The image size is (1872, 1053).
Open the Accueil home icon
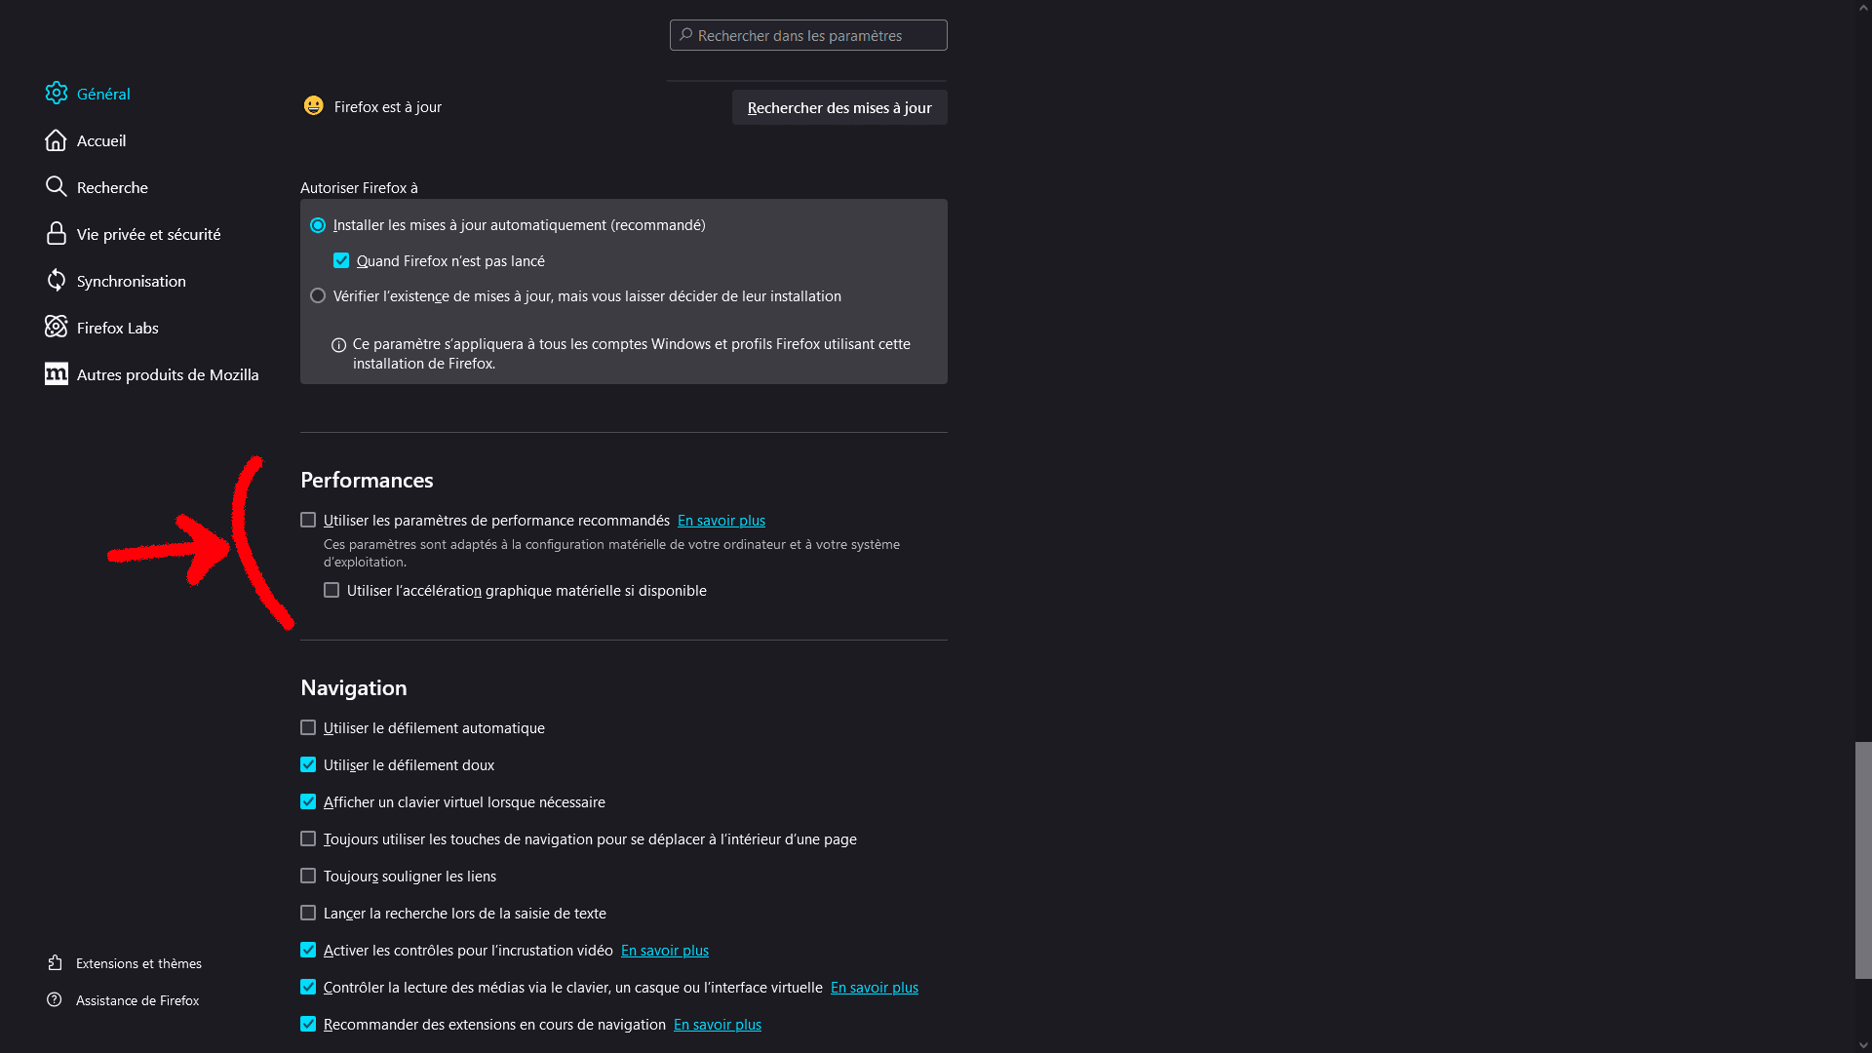[57, 140]
